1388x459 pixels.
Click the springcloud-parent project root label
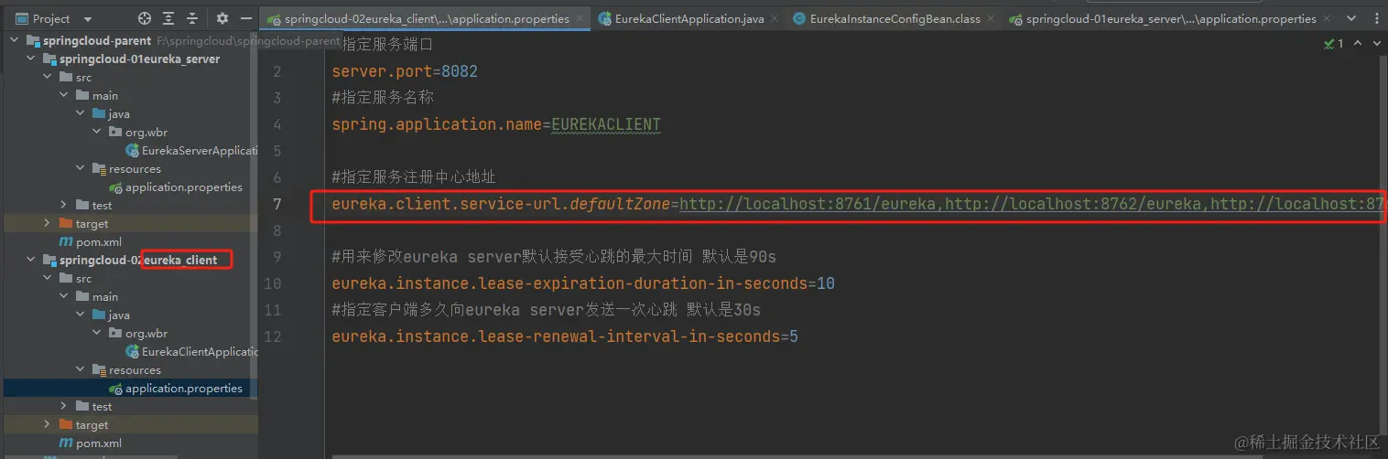(x=97, y=41)
